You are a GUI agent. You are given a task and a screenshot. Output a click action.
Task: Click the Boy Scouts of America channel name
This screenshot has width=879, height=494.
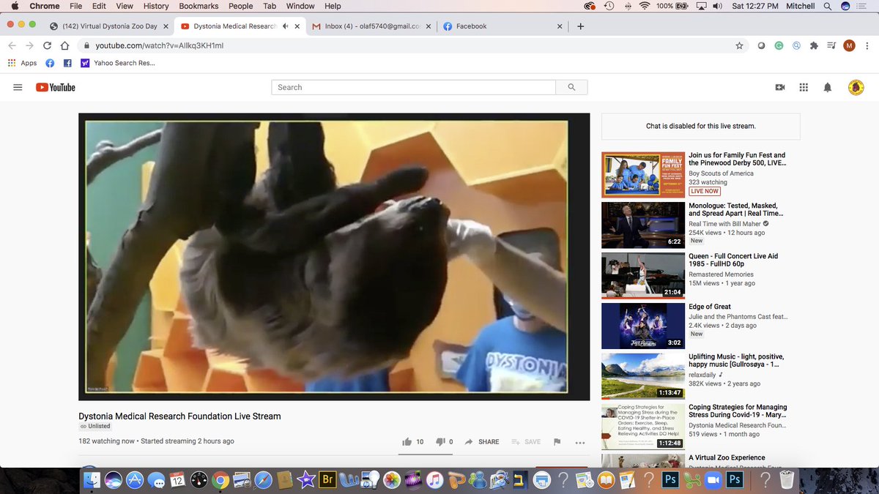click(x=721, y=173)
